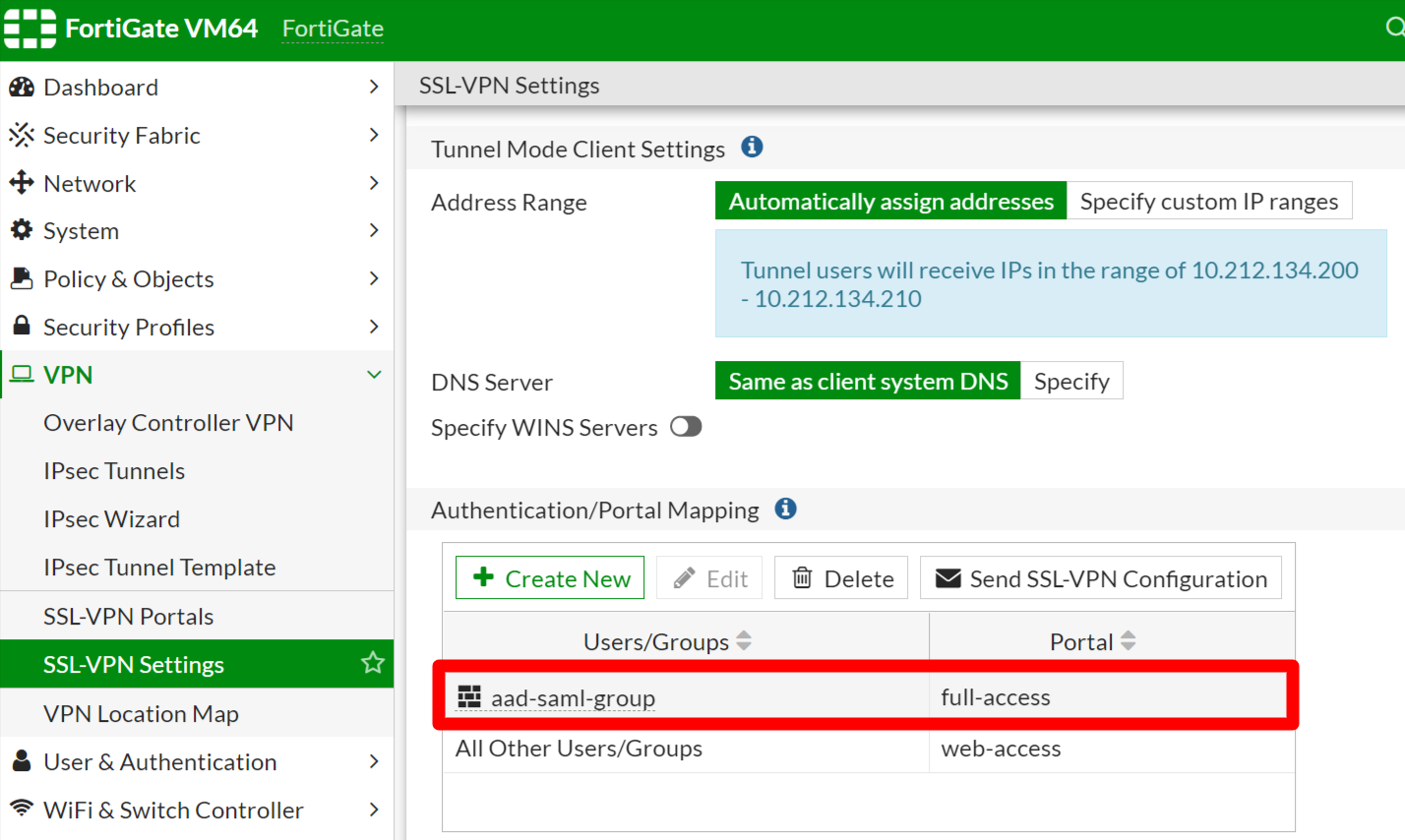Click the SSL-VPN Settings page title

(x=510, y=86)
